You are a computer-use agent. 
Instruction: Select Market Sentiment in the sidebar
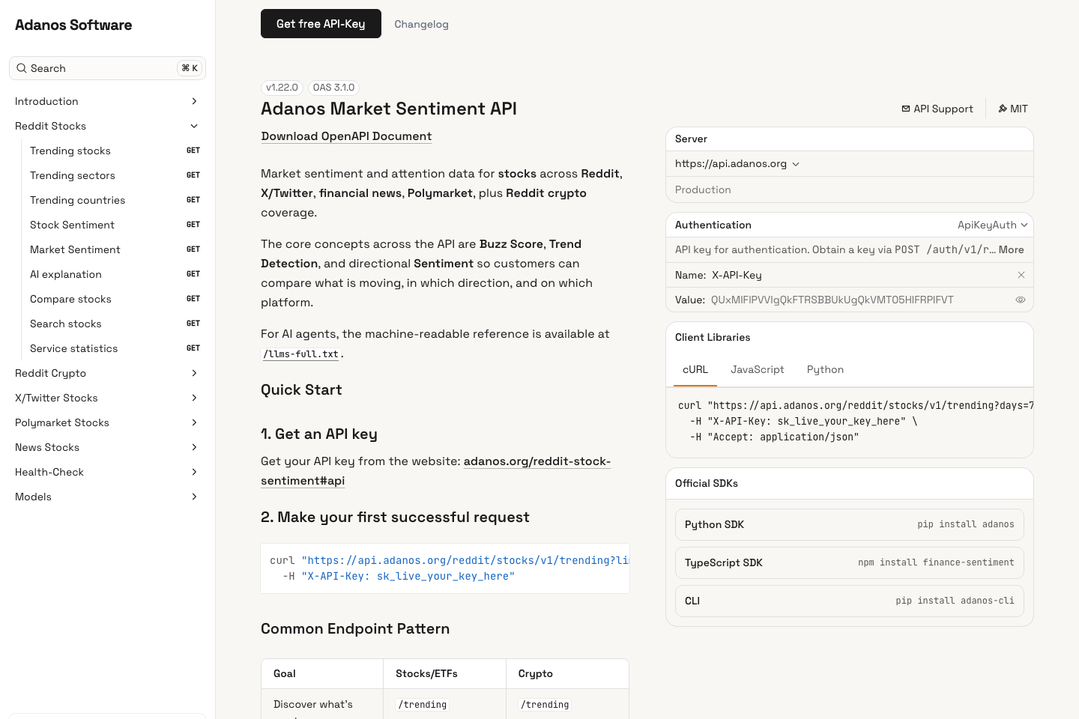click(75, 249)
